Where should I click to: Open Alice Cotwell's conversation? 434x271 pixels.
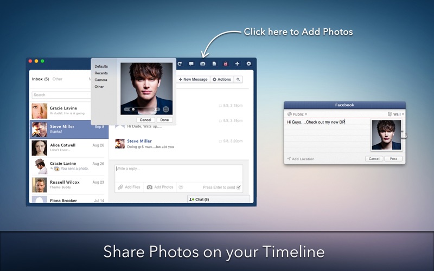pyautogui.click(x=69, y=148)
